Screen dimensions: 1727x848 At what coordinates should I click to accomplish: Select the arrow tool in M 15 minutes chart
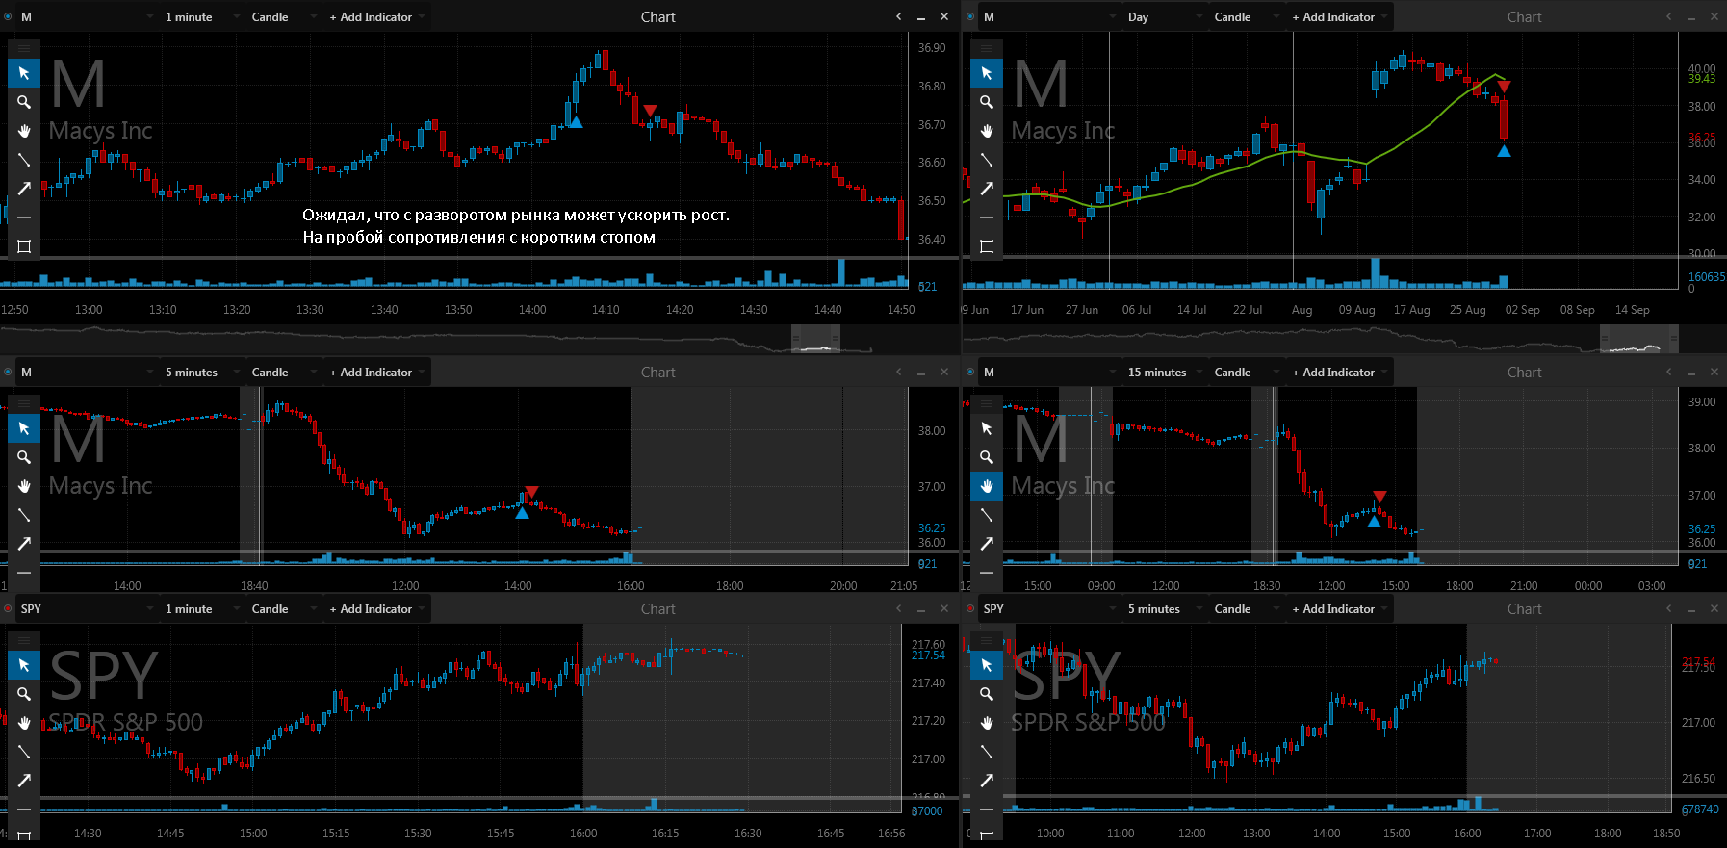[987, 544]
